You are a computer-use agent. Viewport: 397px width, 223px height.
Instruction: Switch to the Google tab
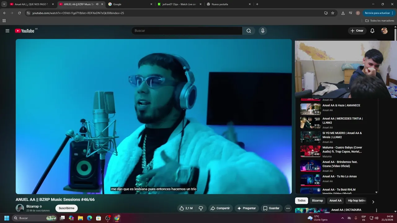130,4
